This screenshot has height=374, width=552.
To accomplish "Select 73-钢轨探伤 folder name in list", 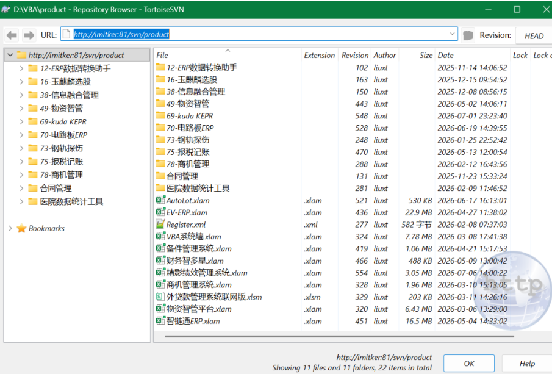I will (x=188, y=140).
